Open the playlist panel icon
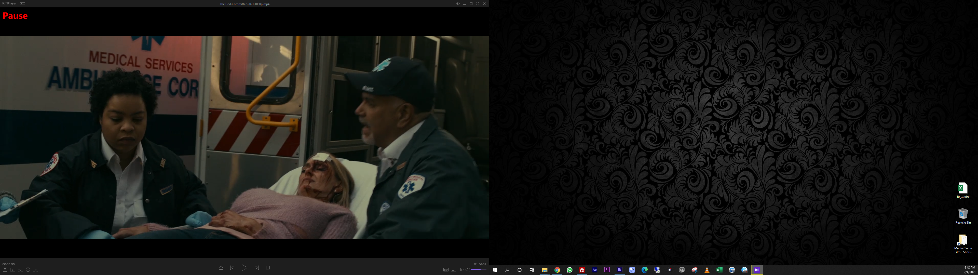The height and width of the screenshot is (275, 978). point(5,270)
